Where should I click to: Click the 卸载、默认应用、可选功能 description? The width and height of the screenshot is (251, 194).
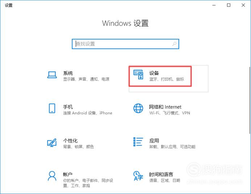(x=172, y=147)
